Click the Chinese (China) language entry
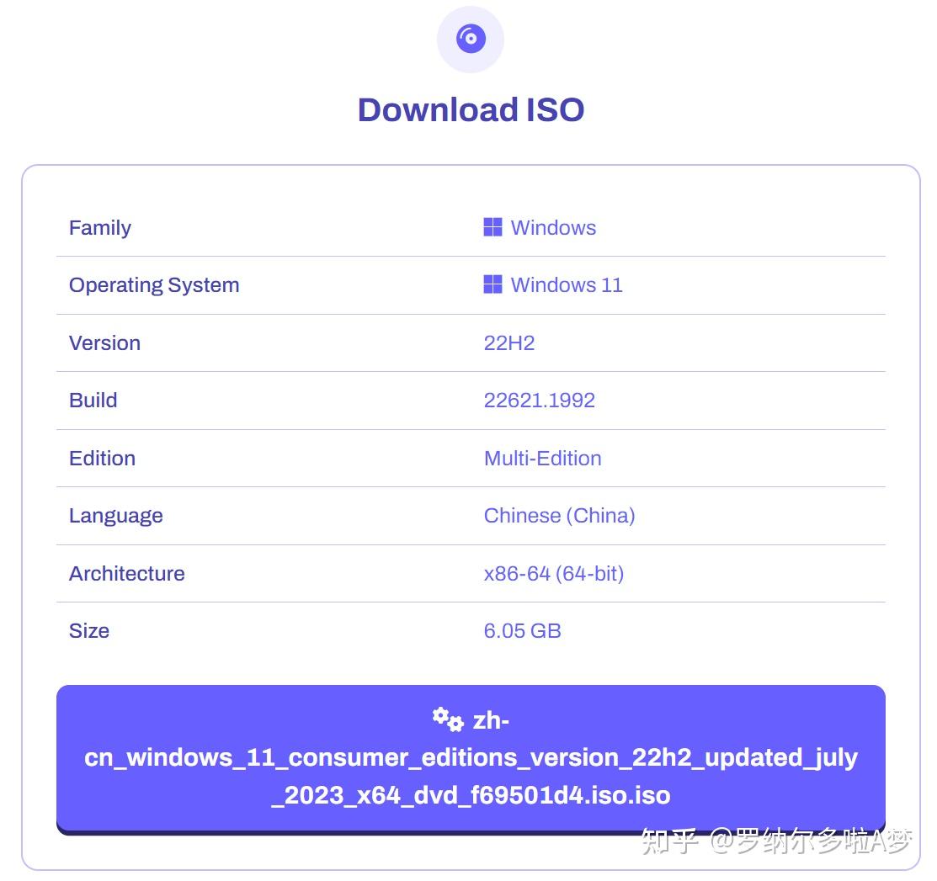 pyautogui.click(x=559, y=515)
